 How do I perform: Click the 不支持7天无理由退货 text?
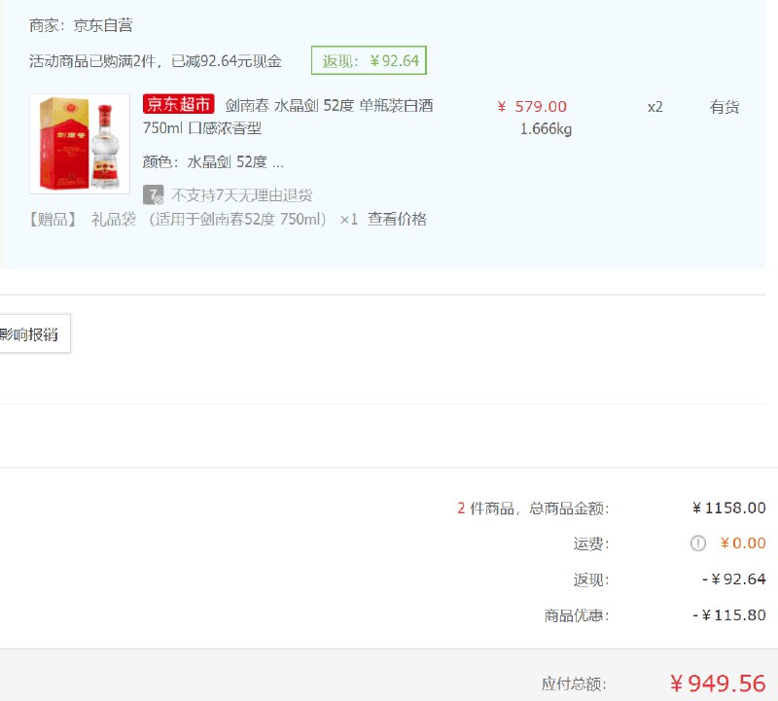click(x=241, y=195)
